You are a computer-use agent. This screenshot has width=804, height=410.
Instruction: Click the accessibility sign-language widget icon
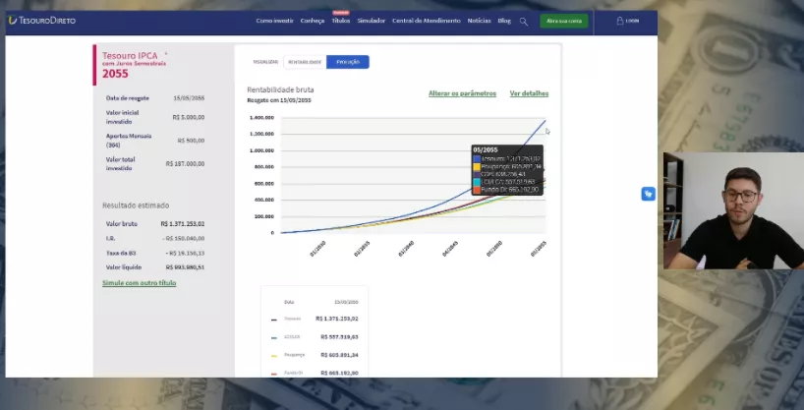tap(648, 194)
